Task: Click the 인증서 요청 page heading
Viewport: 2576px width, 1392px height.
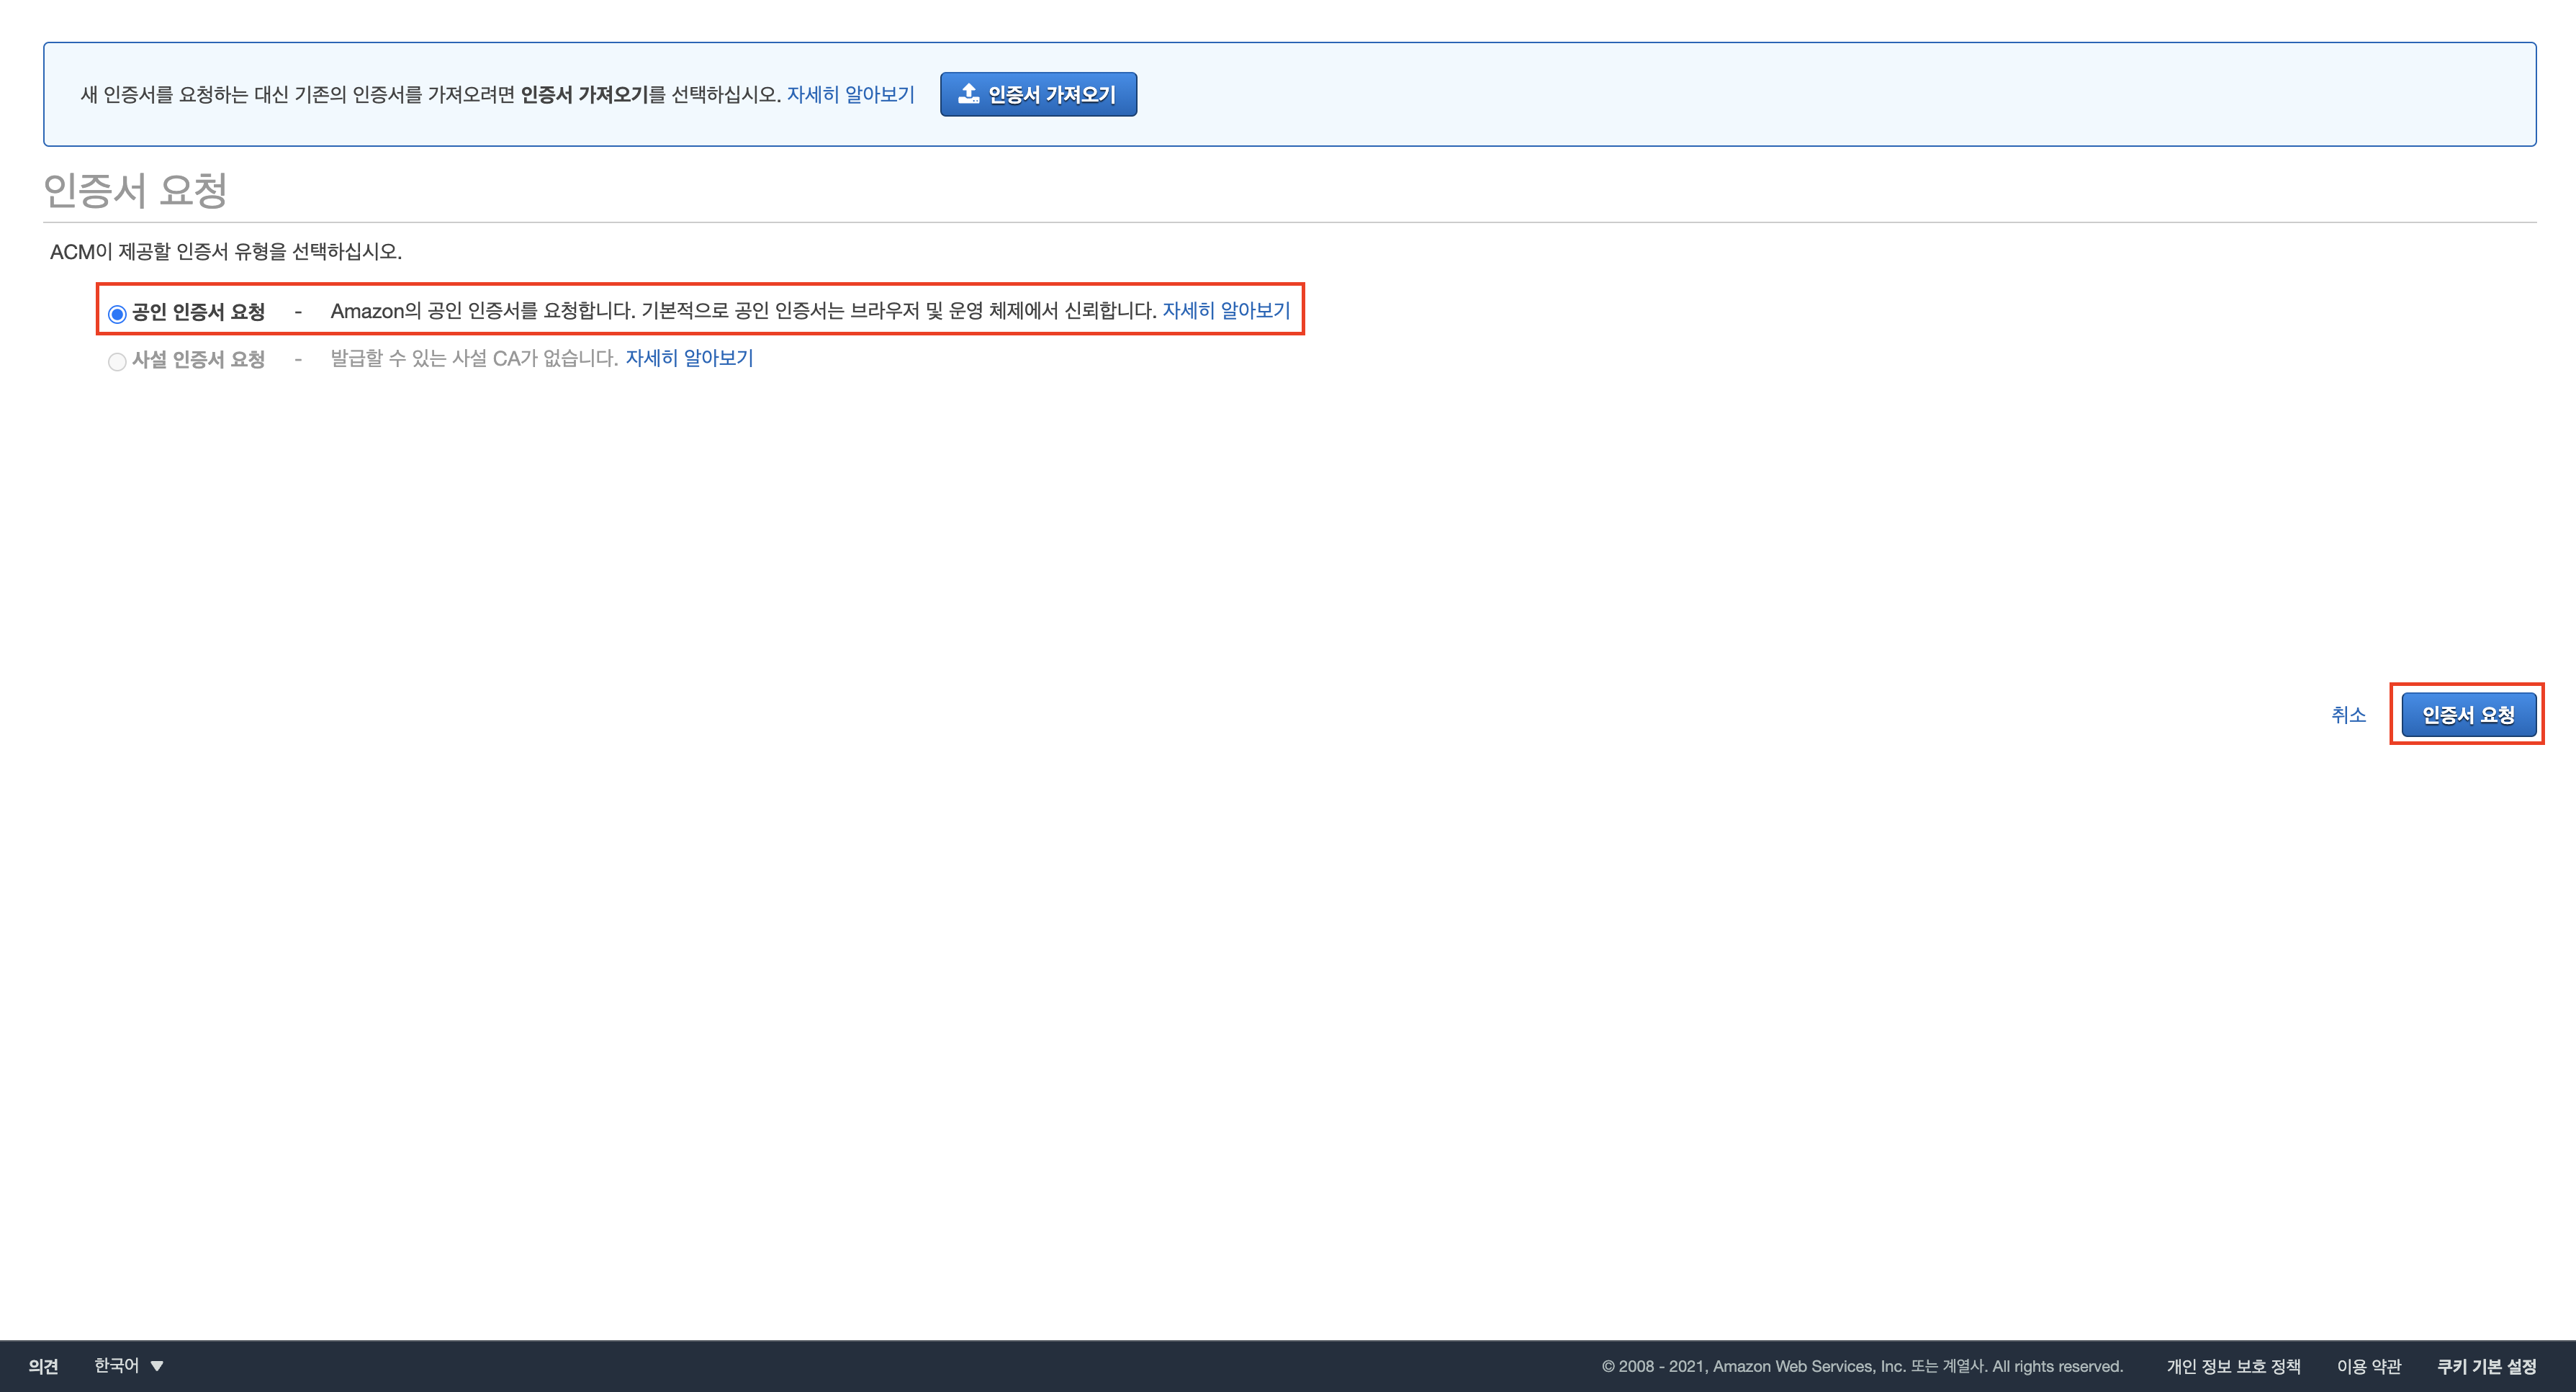Action: pyautogui.click(x=136, y=190)
